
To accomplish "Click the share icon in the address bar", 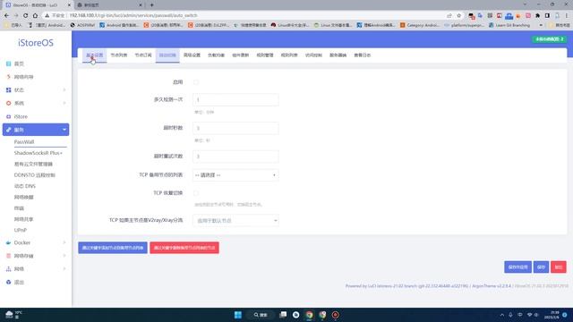I will coord(449,15).
